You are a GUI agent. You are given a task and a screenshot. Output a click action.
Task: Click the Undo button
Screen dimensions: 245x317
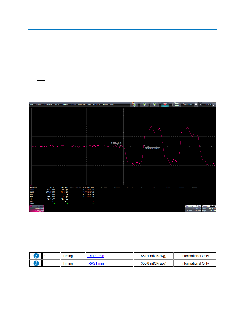[x=214, y=104]
